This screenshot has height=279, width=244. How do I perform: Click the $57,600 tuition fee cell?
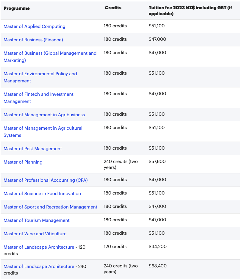(x=157, y=162)
